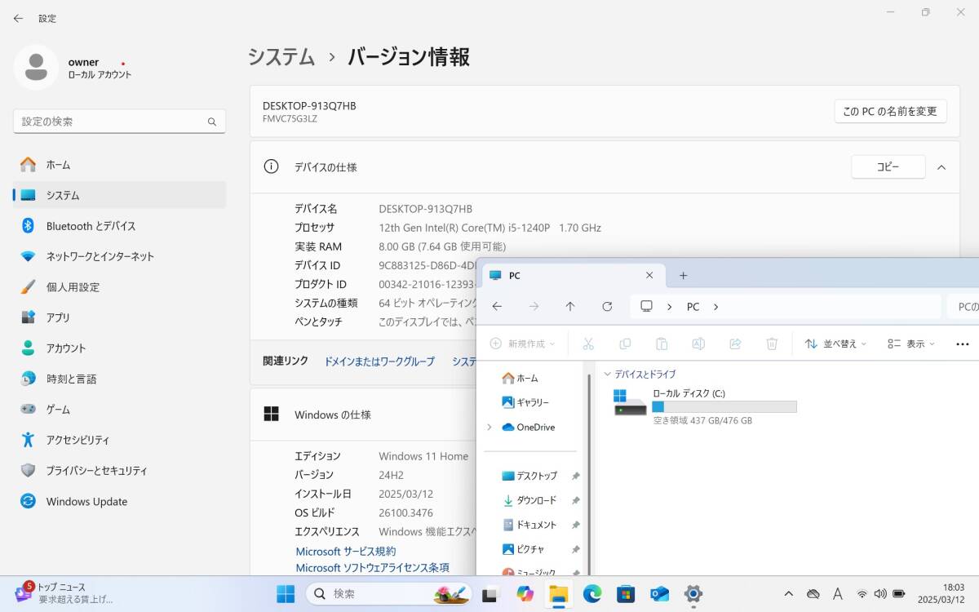Viewport: 979px width, 612px height.
Task: Unpin デスクトップ pin icon
Action: 575,477
